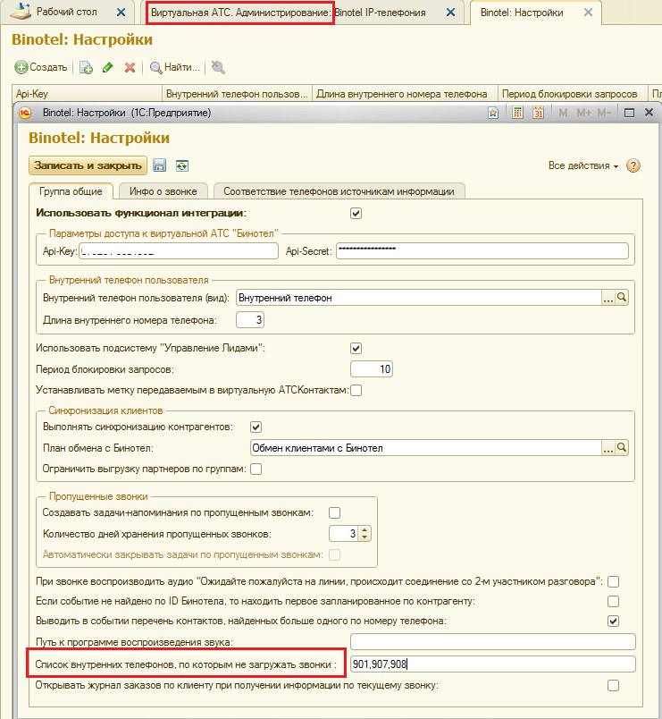Click the Api-Secret password field
662x719 pixels.
(482, 250)
